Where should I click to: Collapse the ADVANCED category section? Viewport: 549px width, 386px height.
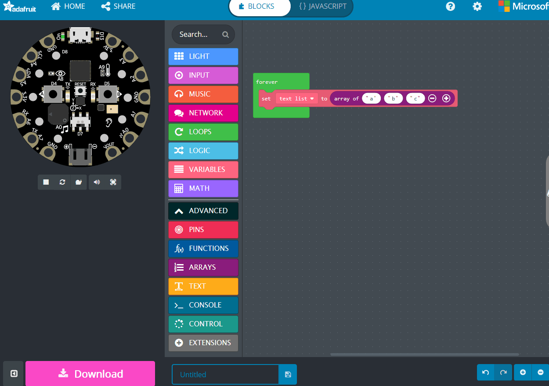point(203,211)
